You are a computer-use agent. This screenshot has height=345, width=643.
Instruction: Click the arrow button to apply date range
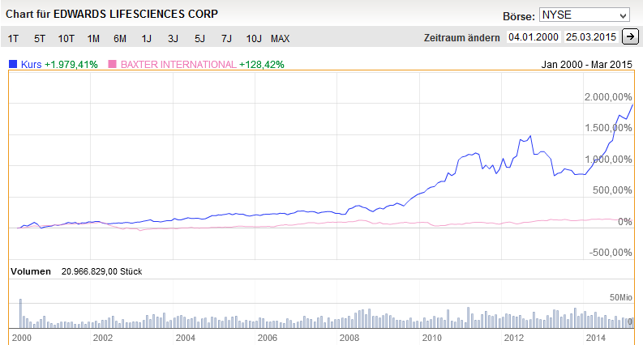click(x=631, y=37)
